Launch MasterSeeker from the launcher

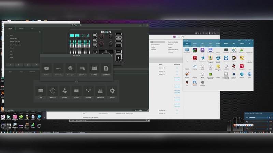[234, 51]
